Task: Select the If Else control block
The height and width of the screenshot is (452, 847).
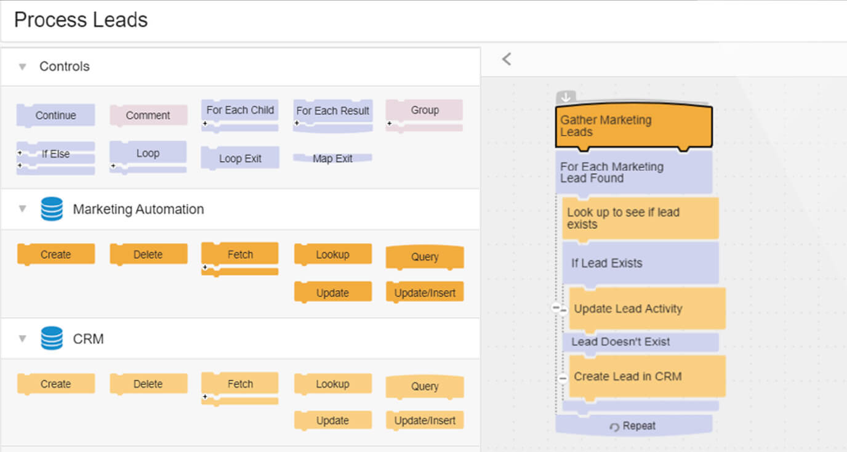Action: [x=55, y=158]
